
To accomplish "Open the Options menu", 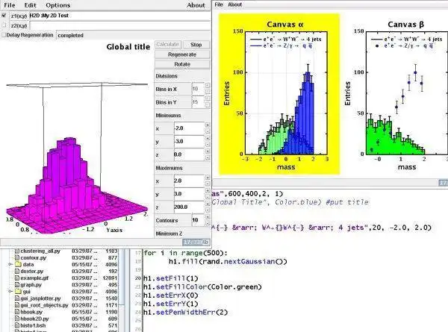I will pyautogui.click(x=57, y=5).
